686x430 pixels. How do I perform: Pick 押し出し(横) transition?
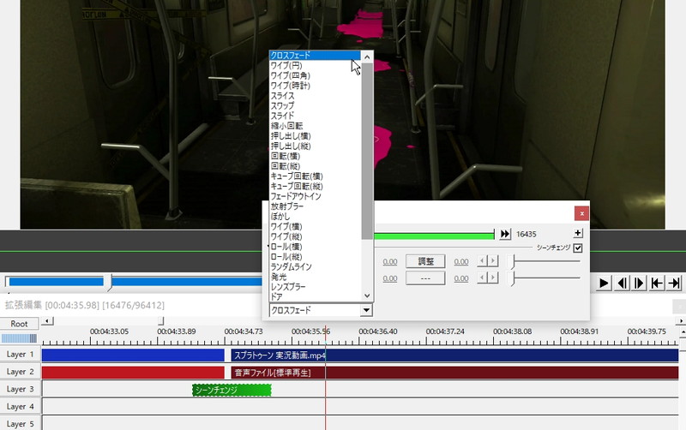click(x=315, y=135)
